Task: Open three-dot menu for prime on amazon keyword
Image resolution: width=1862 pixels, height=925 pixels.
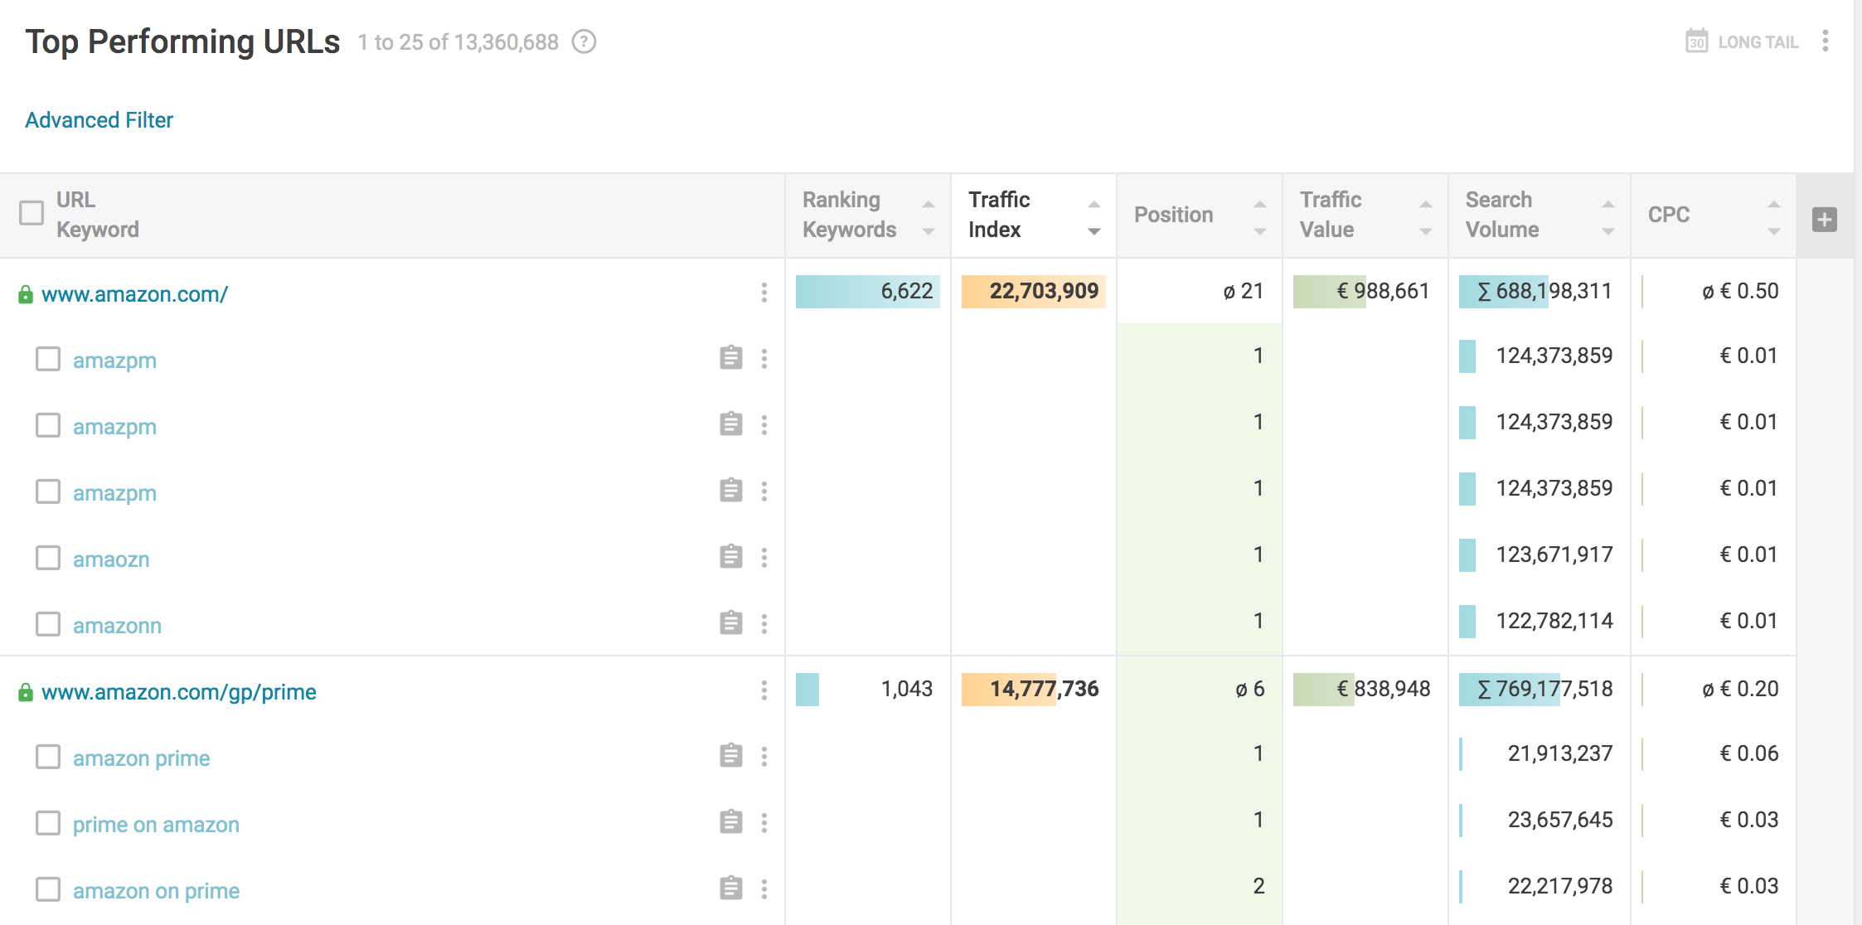Action: tap(764, 822)
